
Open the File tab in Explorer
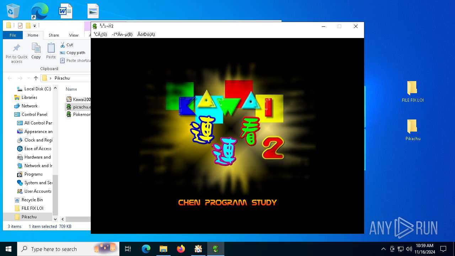click(13, 35)
